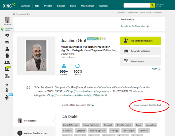Open Premium-Cockpit in sidebar
Viewport: 175px width, 136px height.
tap(7, 29)
